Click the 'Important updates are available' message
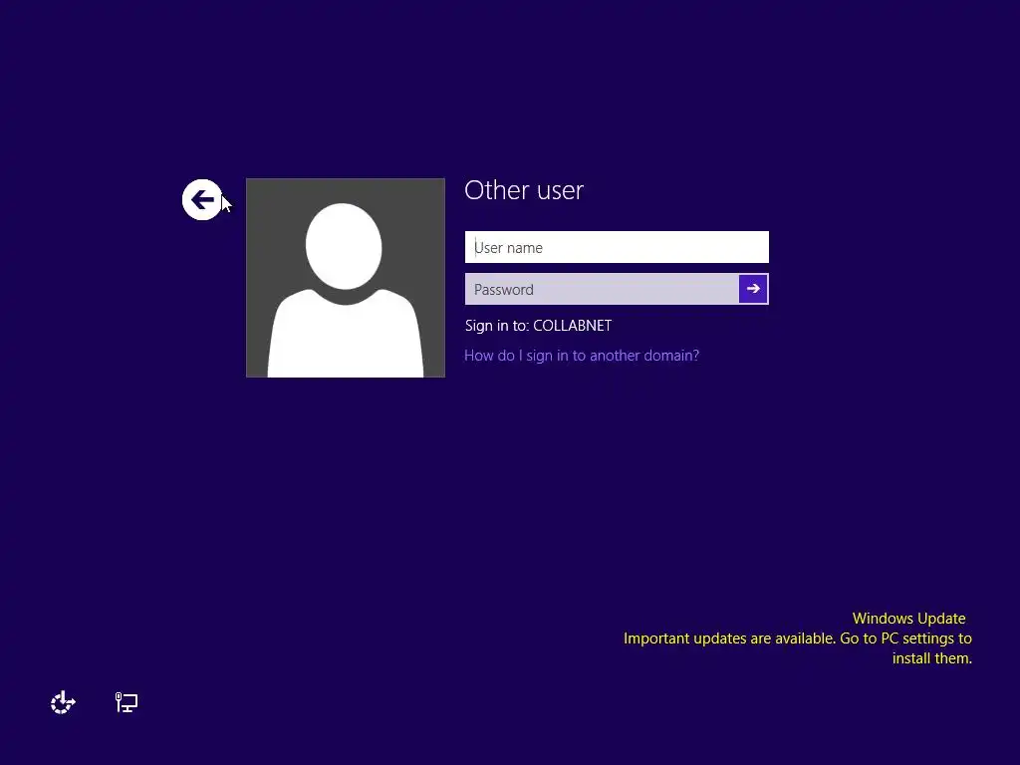The width and height of the screenshot is (1020, 765). point(798,647)
